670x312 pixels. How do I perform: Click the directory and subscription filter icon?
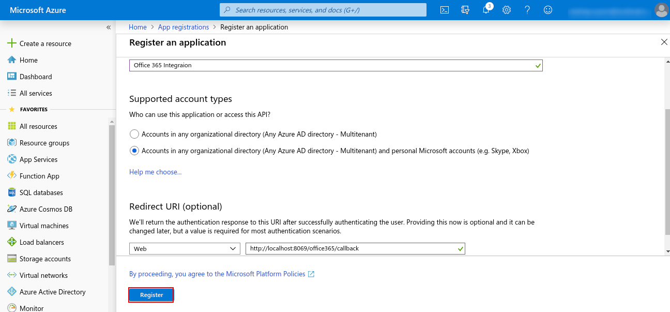[465, 10]
